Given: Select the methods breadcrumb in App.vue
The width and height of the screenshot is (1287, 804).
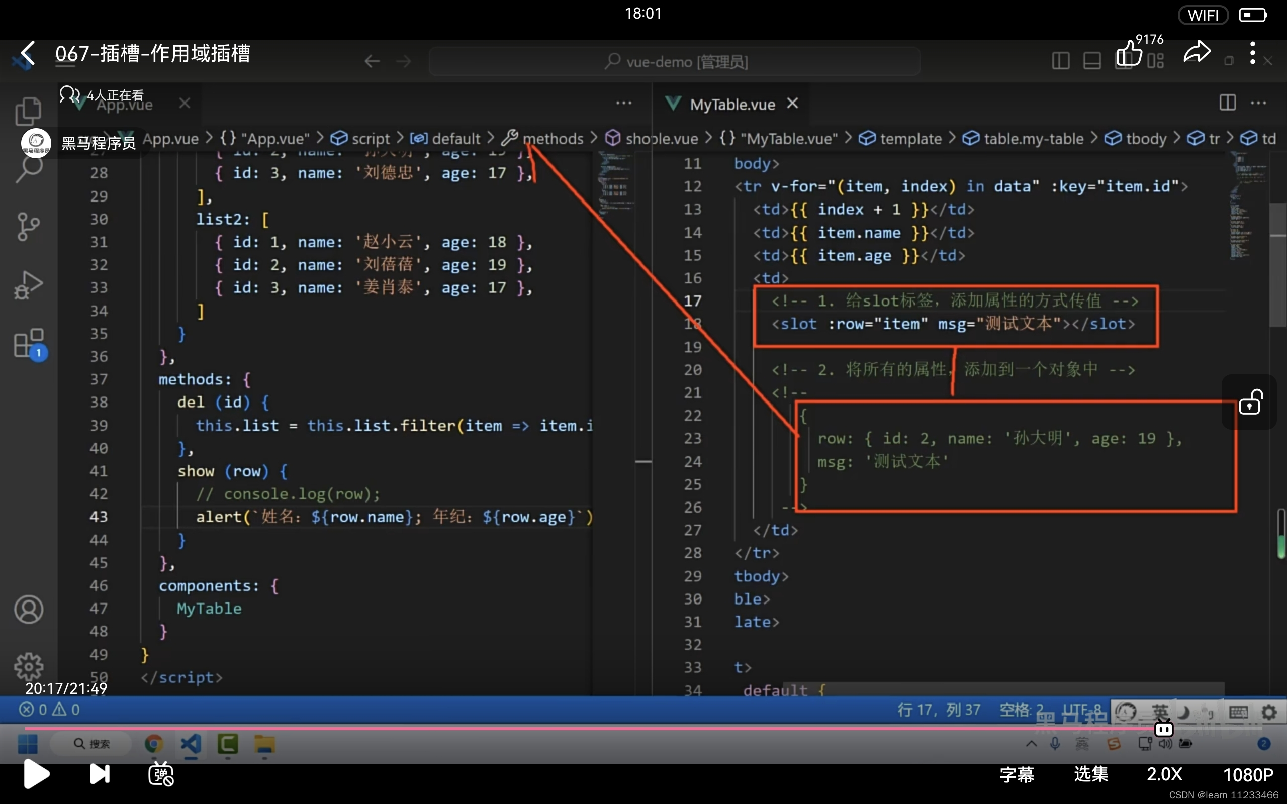Looking at the screenshot, I should 542,139.
